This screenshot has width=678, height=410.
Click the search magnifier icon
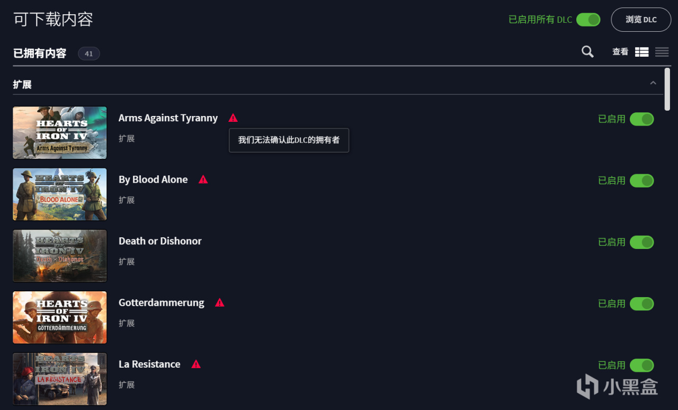[587, 51]
